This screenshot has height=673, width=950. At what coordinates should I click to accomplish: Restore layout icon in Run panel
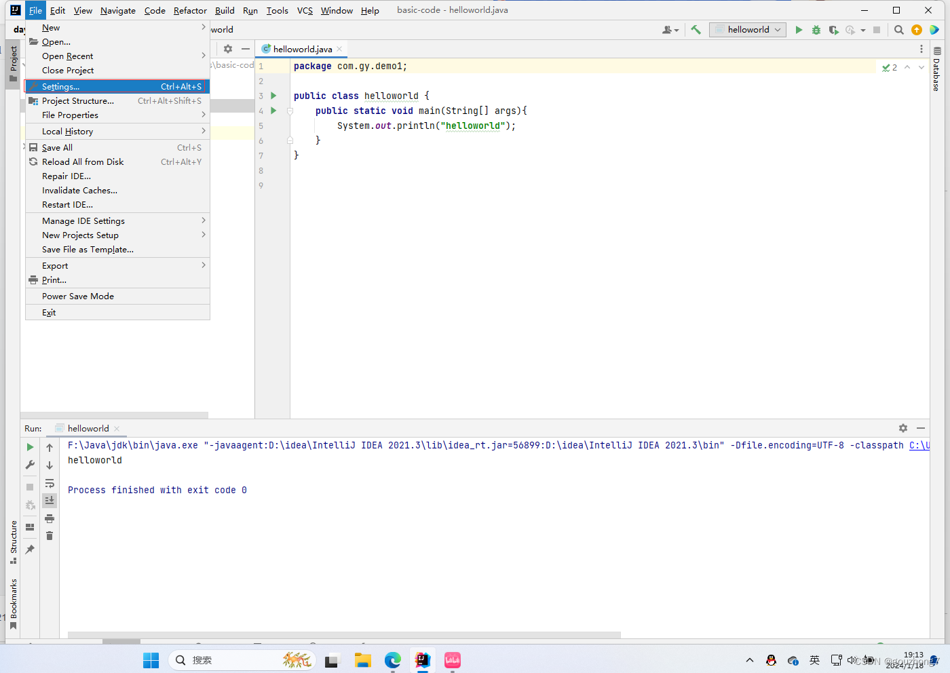[x=30, y=527]
